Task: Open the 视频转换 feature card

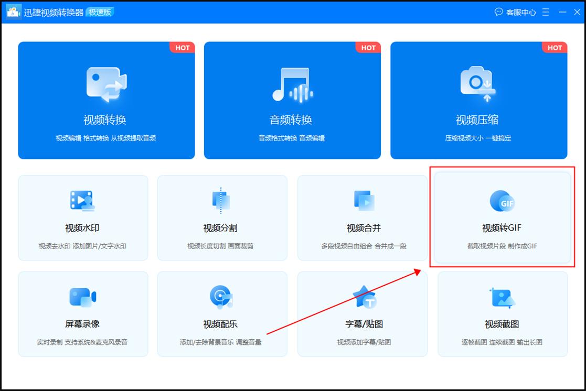Action: tap(106, 101)
